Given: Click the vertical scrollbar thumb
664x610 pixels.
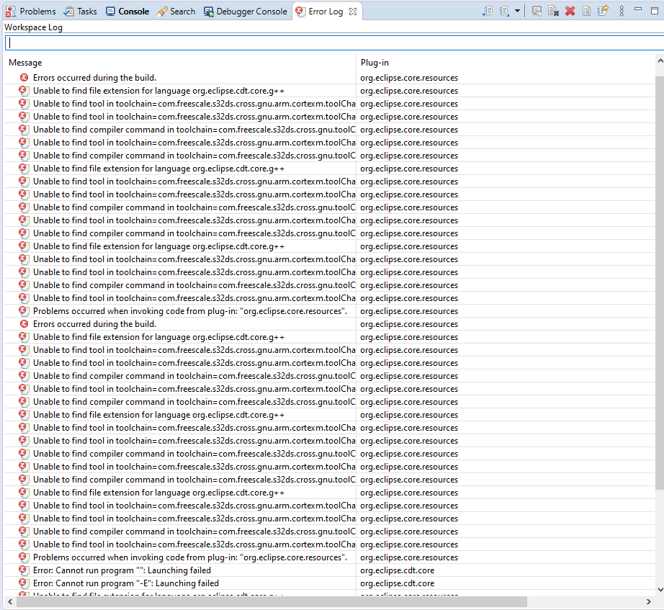Looking at the screenshot, I should click(x=660, y=283).
